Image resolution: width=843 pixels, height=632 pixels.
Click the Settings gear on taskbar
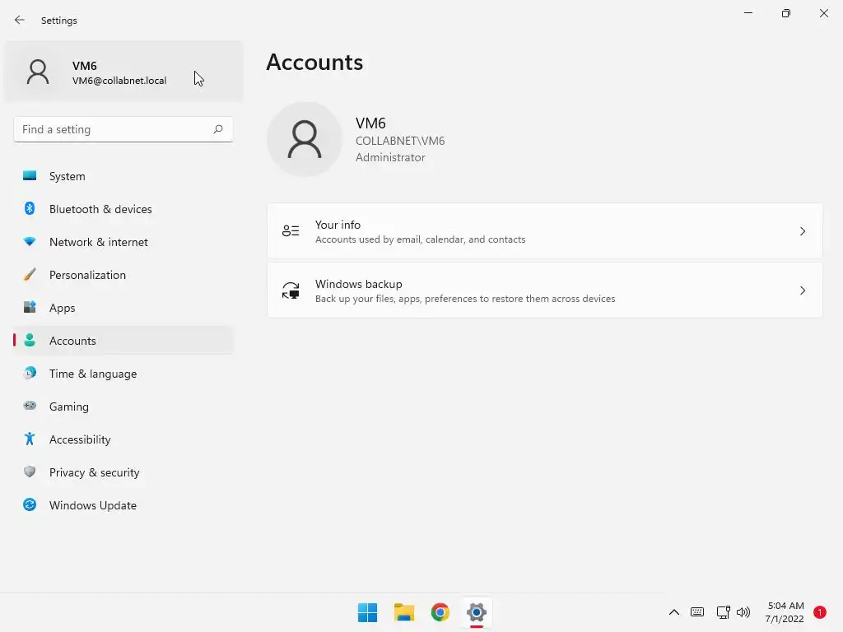[477, 612]
